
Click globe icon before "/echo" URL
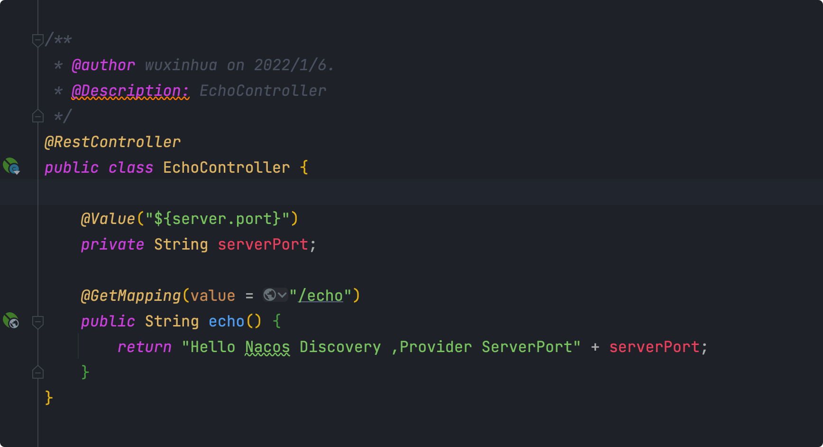point(270,295)
